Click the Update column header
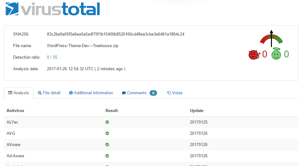301x166 pixels. (x=196, y=111)
